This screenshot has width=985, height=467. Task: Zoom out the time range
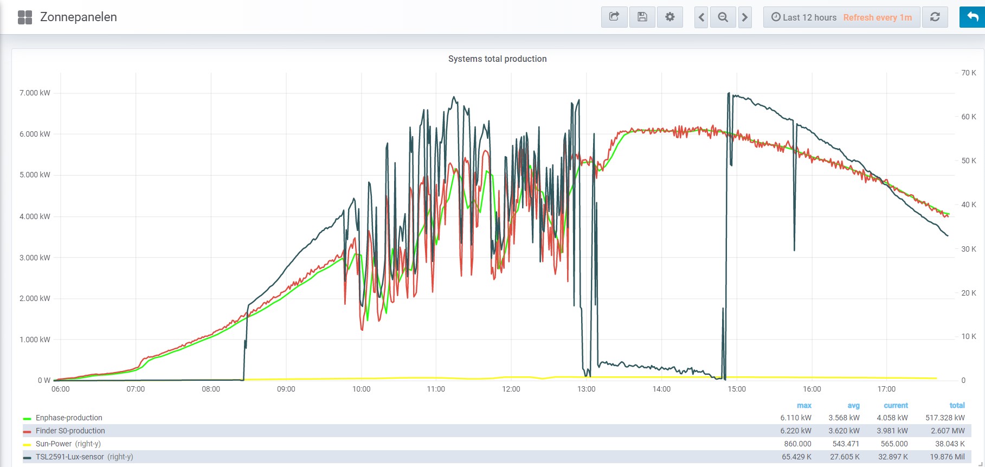click(723, 17)
